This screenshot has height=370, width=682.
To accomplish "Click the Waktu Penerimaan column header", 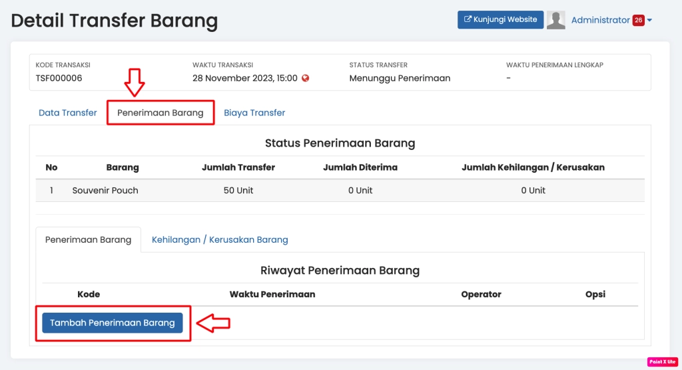I will coord(272,294).
